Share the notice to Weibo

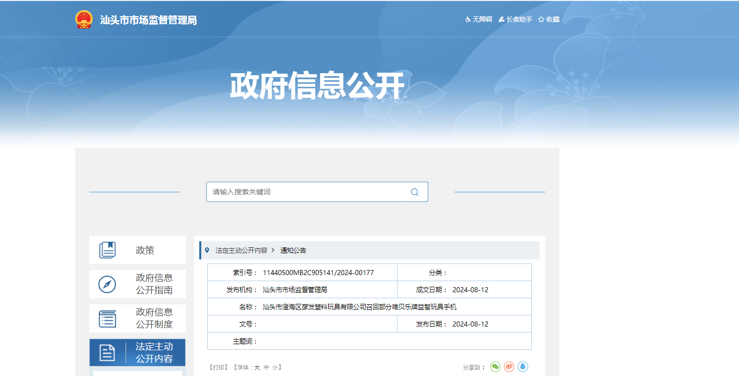pos(509,367)
